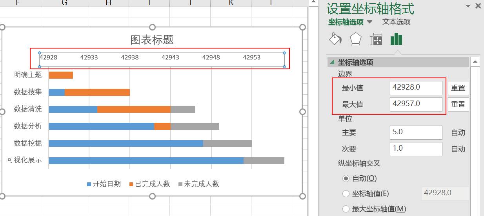Expand the 坐标轴选项 dropdown arrow

pos(369,22)
